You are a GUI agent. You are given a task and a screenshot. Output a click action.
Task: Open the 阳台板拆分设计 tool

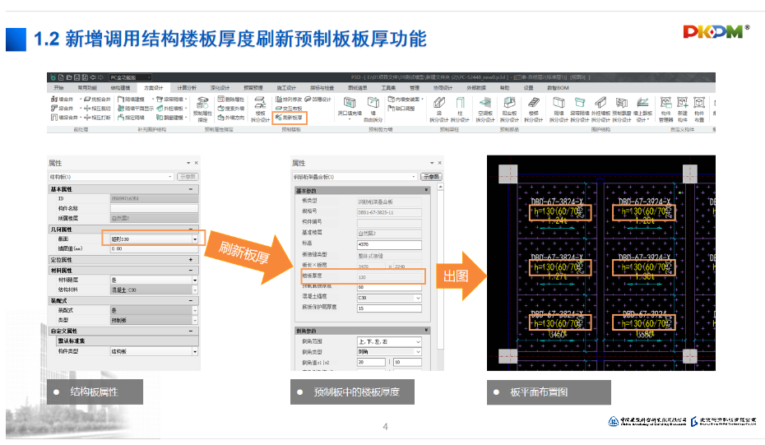coord(509,109)
